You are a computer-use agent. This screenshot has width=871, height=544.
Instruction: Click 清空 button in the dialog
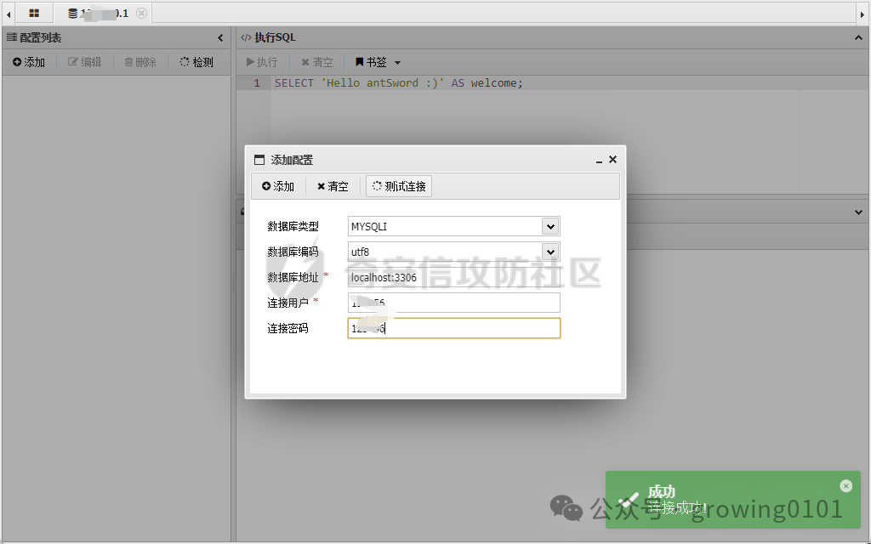[x=333, y=186]
